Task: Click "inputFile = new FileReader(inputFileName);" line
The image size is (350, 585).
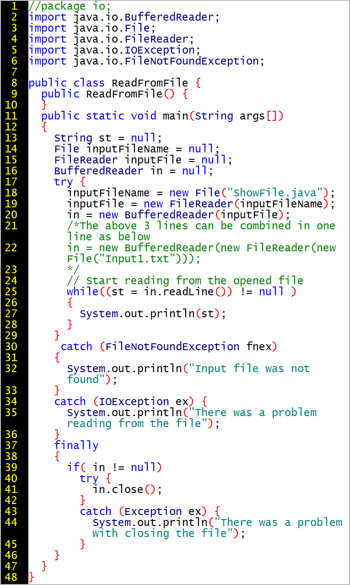Action: tap(201, 204)
